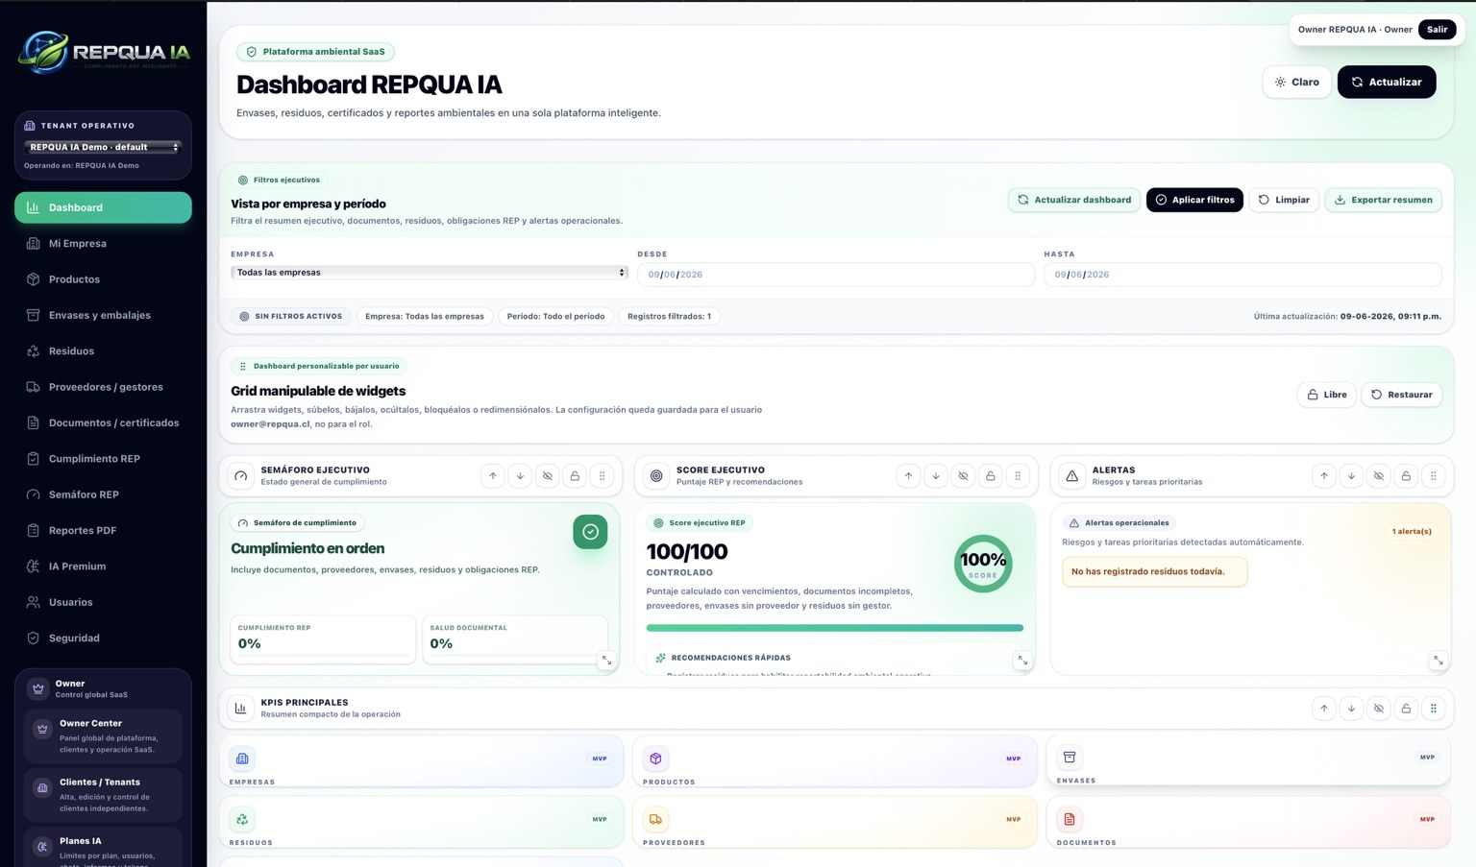Open Clientes / Tenants management
Viewport: 1476px width, 867px height.
103,795
